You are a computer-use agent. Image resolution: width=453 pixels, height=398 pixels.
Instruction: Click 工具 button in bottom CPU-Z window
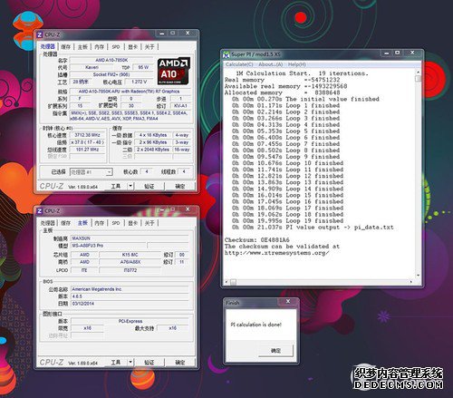116,362
